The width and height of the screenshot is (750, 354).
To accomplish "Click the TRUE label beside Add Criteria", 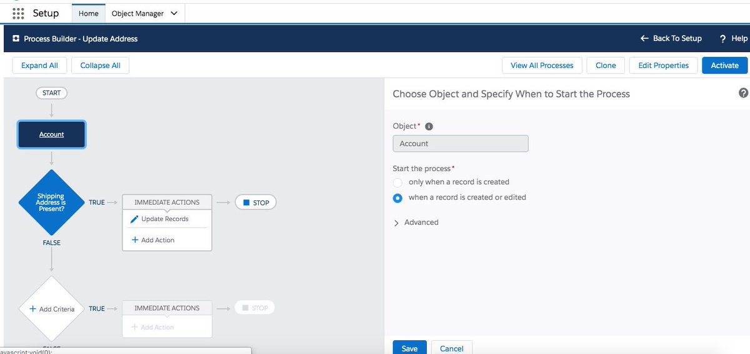I will [97, 308].
